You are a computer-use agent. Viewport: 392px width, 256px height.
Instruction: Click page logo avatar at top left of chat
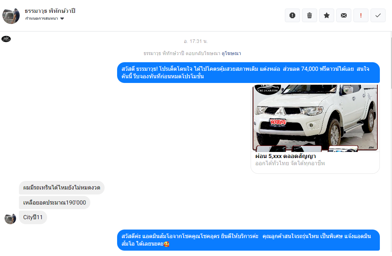click(6, 39)
